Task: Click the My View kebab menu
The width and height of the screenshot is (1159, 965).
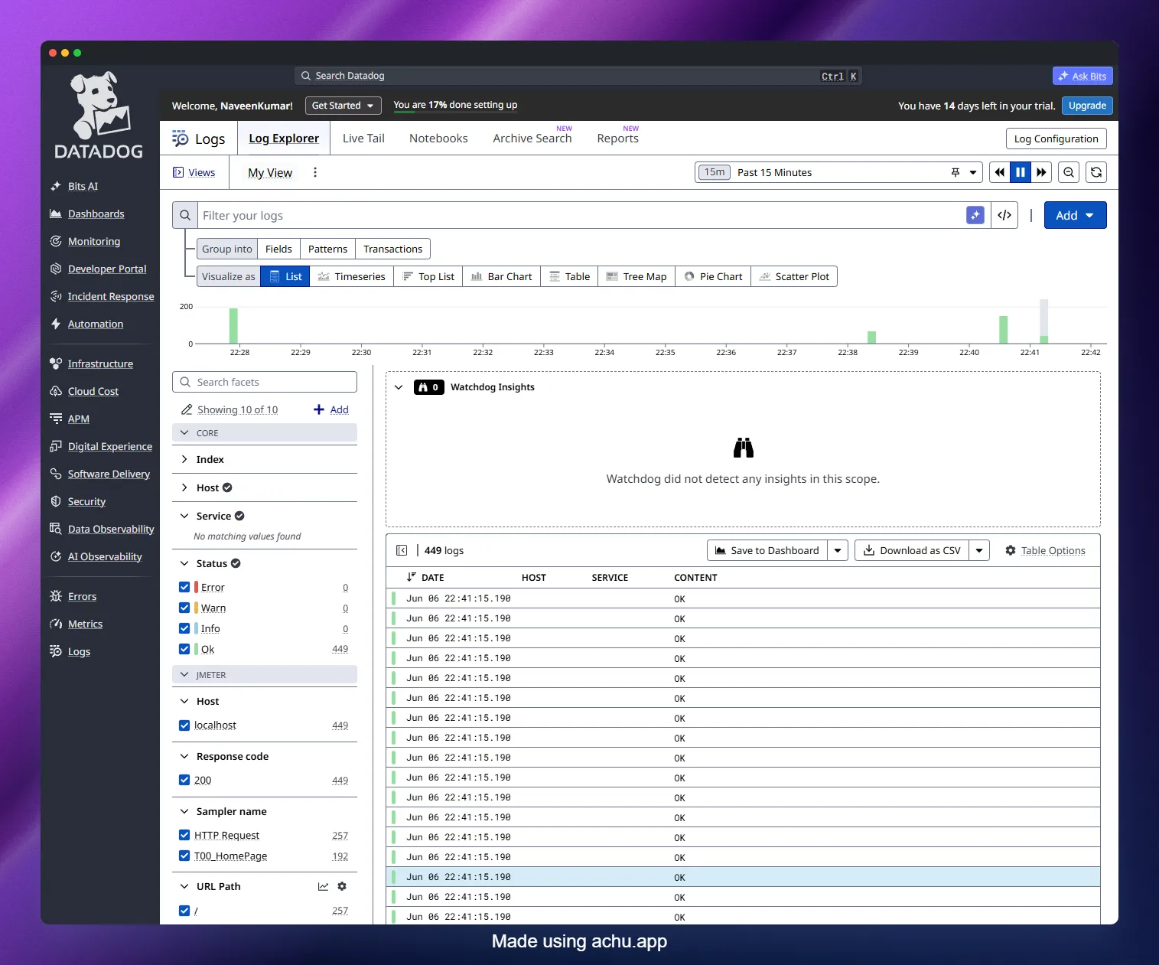Action: [315, 172]
